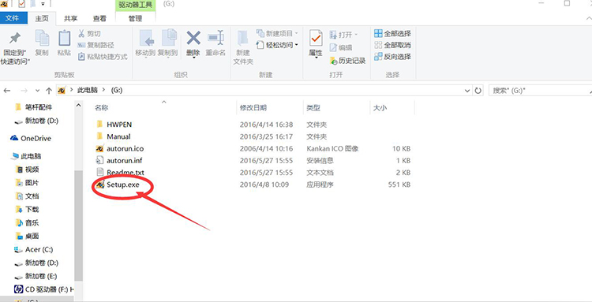Select OneDrive in navigation pane

pyautogui.click(x=36, y=138)
